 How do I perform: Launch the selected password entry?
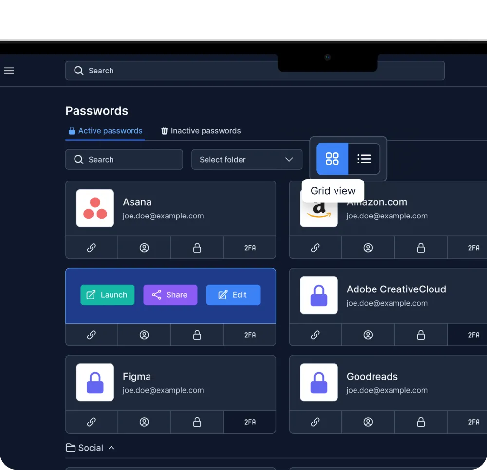pyautogui.click(x=108, y=295)
